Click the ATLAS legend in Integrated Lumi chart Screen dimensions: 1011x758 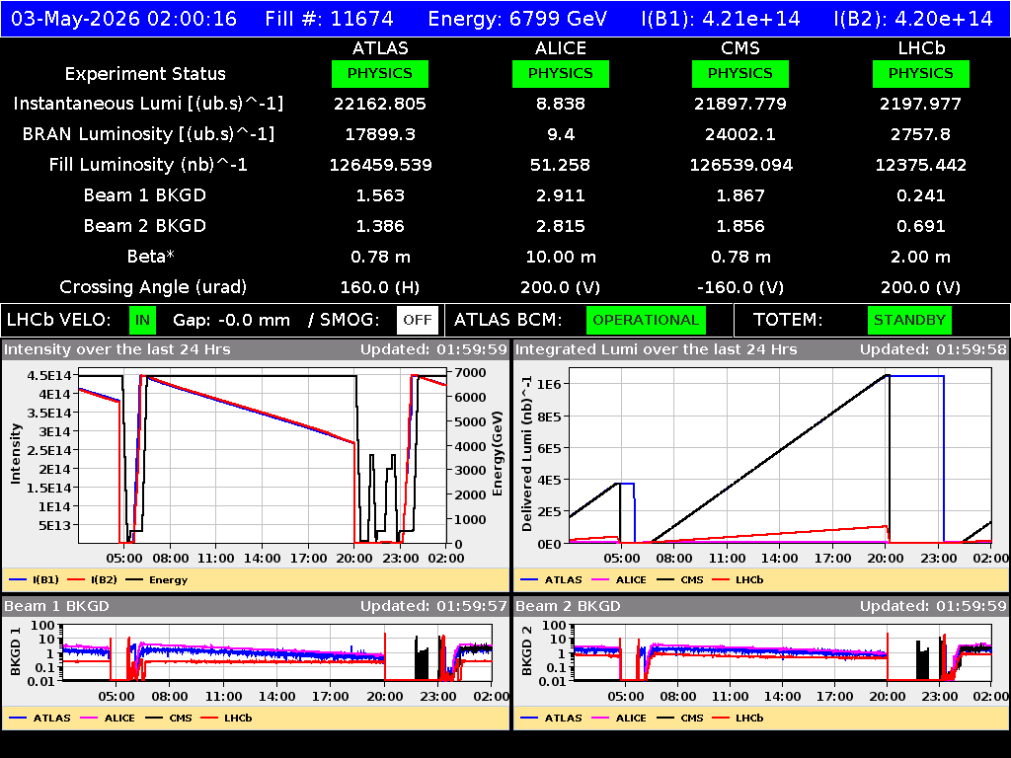pyautogui.click(x=551, y=580)
